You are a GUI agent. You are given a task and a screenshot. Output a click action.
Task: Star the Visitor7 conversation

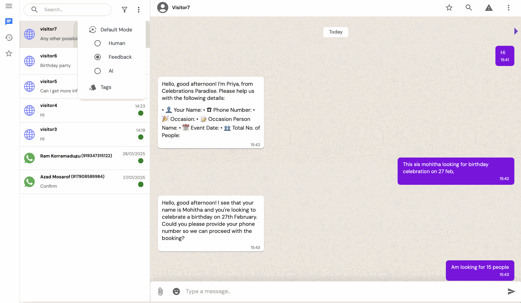(x=449, y=8)
